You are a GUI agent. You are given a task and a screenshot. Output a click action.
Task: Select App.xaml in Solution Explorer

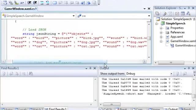(x=176, y=37)
